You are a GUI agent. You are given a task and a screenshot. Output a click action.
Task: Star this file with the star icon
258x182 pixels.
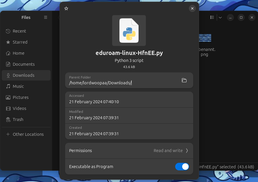66,8
